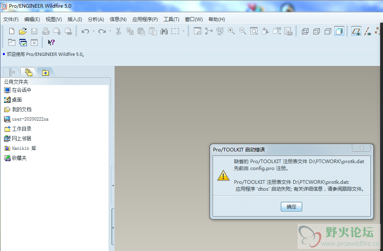Click the Copy icon
The width and height of the screenshot is (383, 251).
pyautogui.click(x=130, y=31)
